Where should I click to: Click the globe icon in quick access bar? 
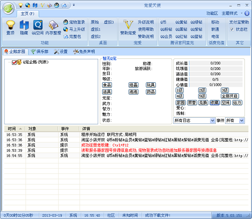point(28,5)
